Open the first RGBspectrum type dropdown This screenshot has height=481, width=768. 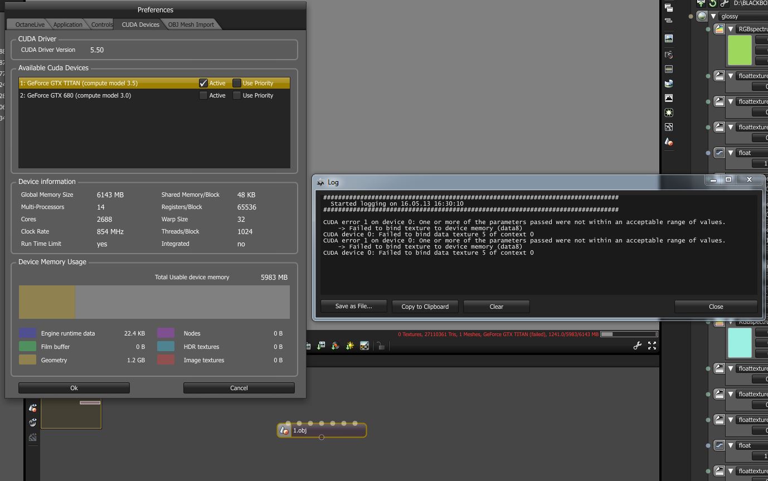point(752,29)
